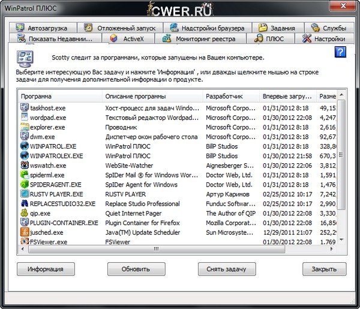Click the blue help question mark icon
Image resolution: width=360 pixels, height=309 pixels.
(340, 52)
